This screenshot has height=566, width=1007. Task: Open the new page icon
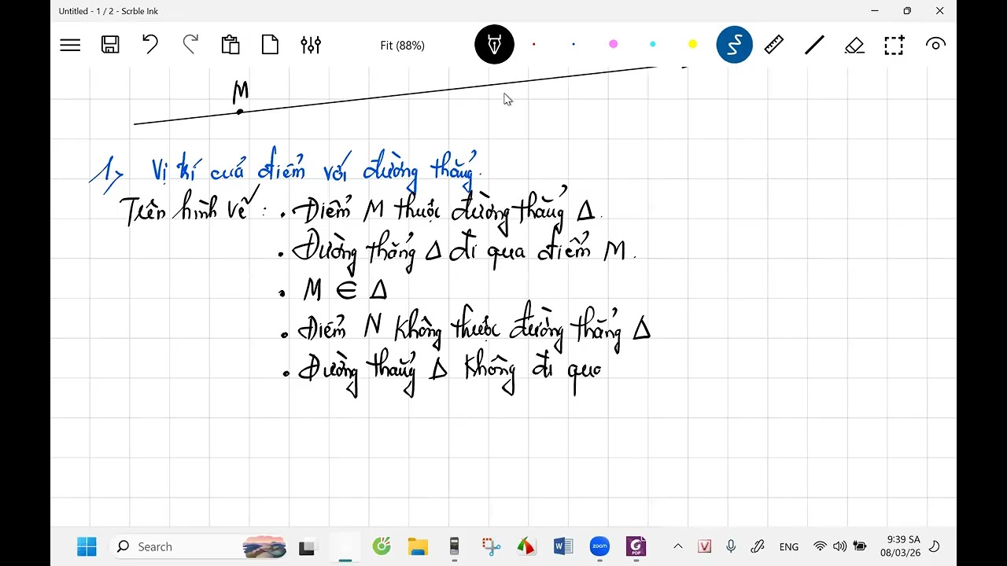(270, 45)
